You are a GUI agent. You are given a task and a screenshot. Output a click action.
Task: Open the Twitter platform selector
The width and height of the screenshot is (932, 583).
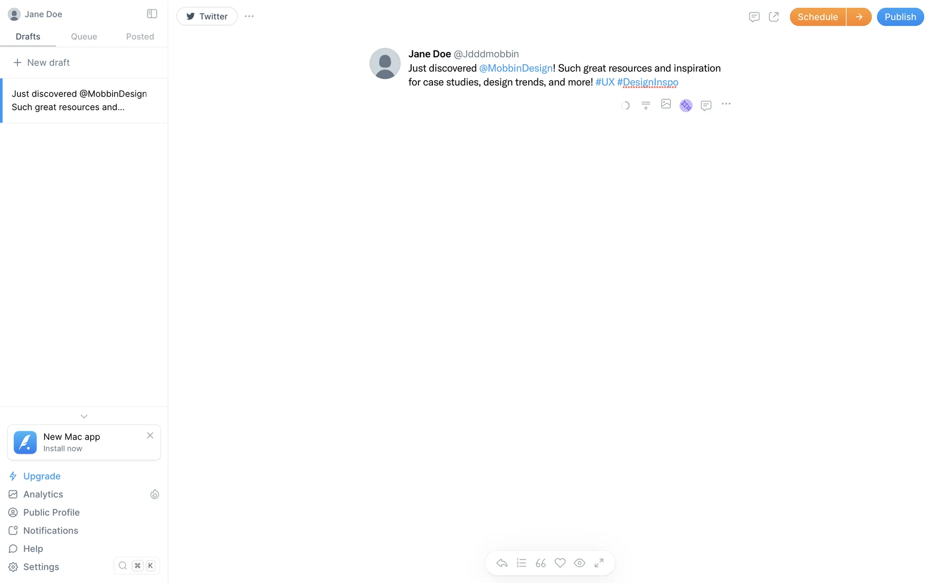(207, 16)
